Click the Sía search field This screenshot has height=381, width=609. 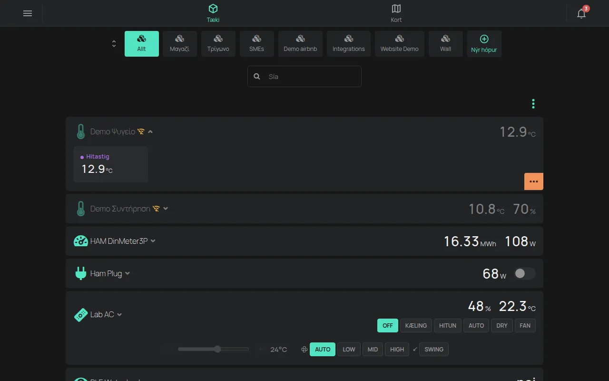click(x=304, y=76)
